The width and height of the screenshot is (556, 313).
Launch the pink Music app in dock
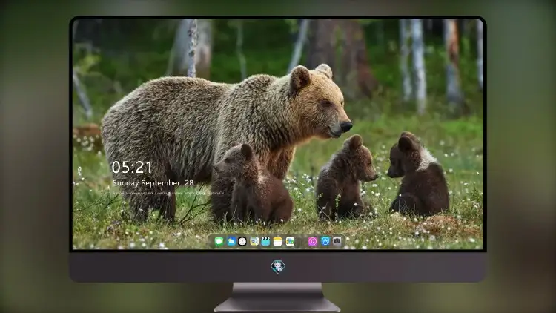(x=312, y=241)
